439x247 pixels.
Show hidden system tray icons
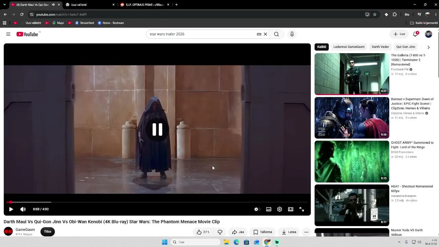pyautogui.click(x=399, y=242)
